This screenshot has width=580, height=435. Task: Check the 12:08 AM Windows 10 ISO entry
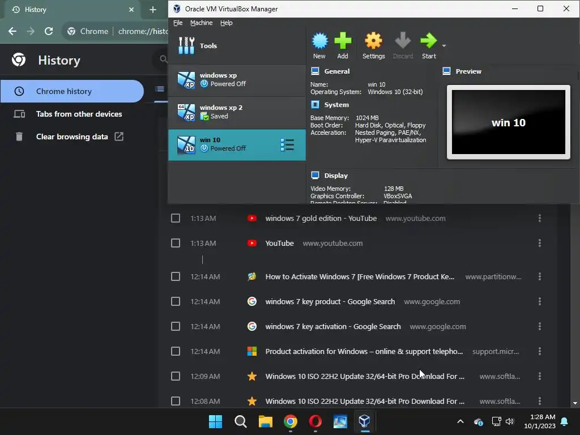176,401
